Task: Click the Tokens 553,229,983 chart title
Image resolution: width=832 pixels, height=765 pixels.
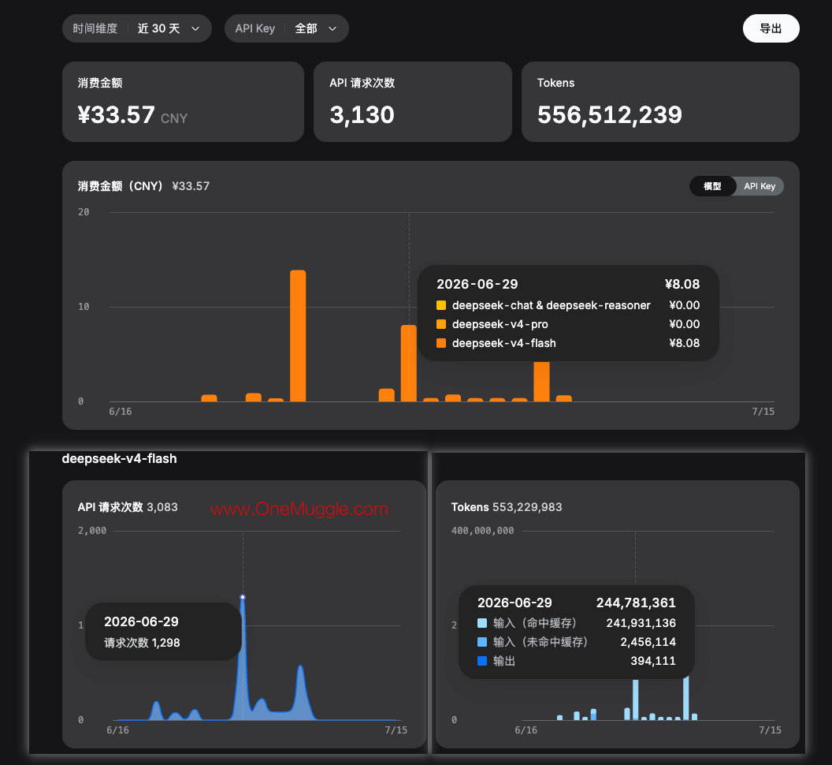Action: point(506,507)
